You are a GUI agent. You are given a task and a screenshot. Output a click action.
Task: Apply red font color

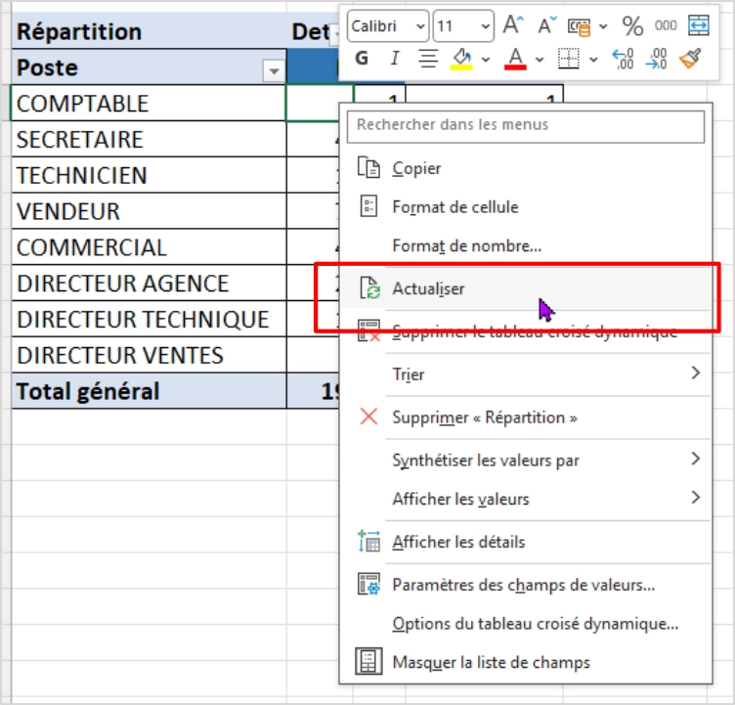515,59
